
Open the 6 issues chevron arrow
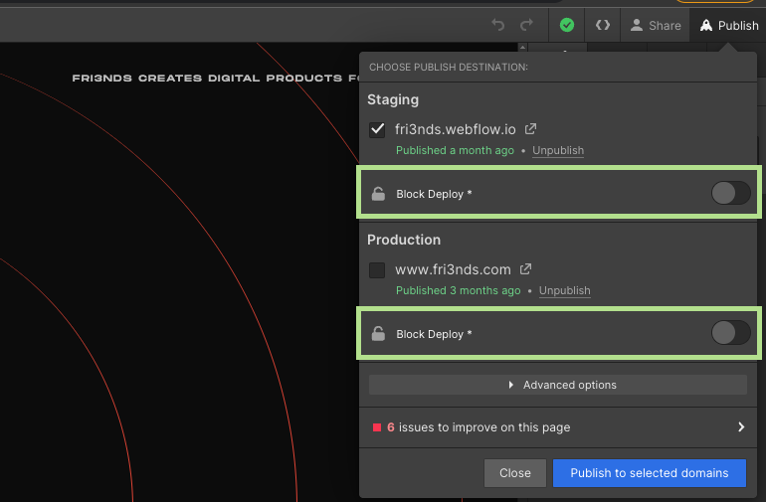[x=741, y=427]
